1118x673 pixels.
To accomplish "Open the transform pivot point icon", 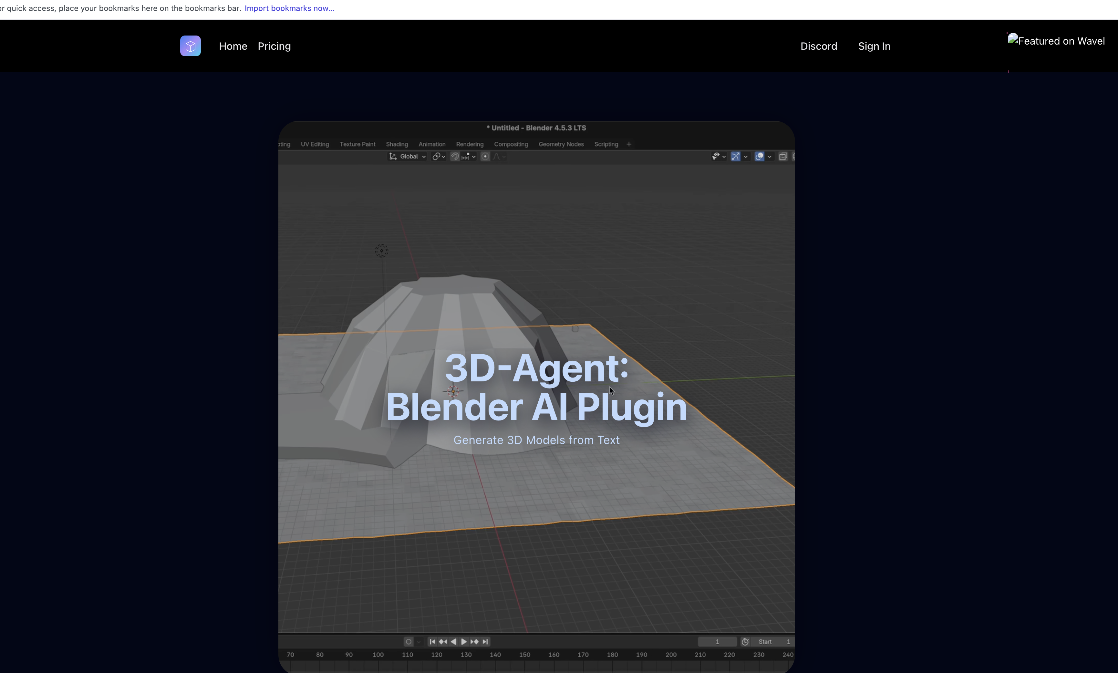I will 437,156.
